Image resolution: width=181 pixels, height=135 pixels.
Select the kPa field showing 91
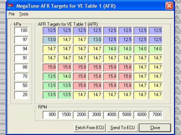21,58
